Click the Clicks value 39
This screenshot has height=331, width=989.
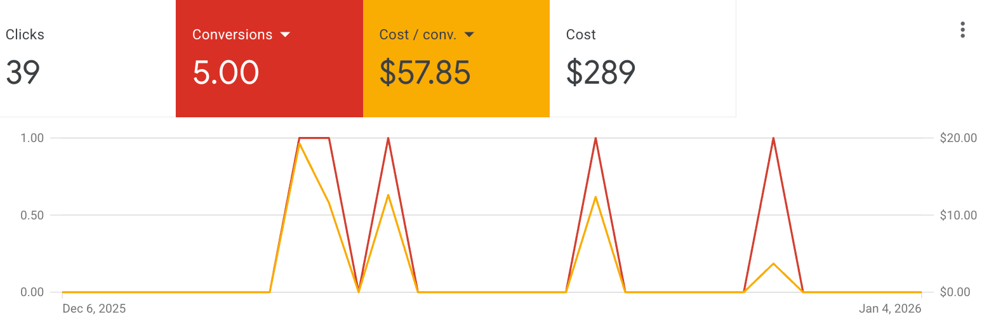click(23, 72)
